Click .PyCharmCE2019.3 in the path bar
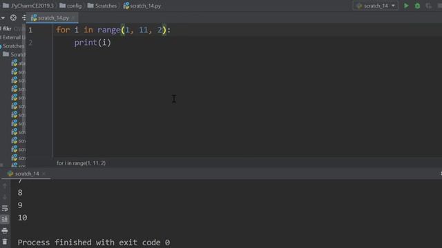The height and width of the screenshot is (248, 442). tap(28, 6)
